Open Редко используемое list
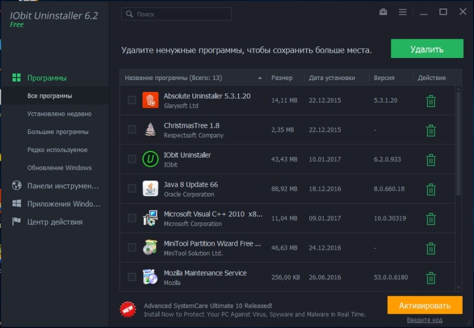Image resolution: width=474 pixels, height=328 pixels. pos(57,150)
